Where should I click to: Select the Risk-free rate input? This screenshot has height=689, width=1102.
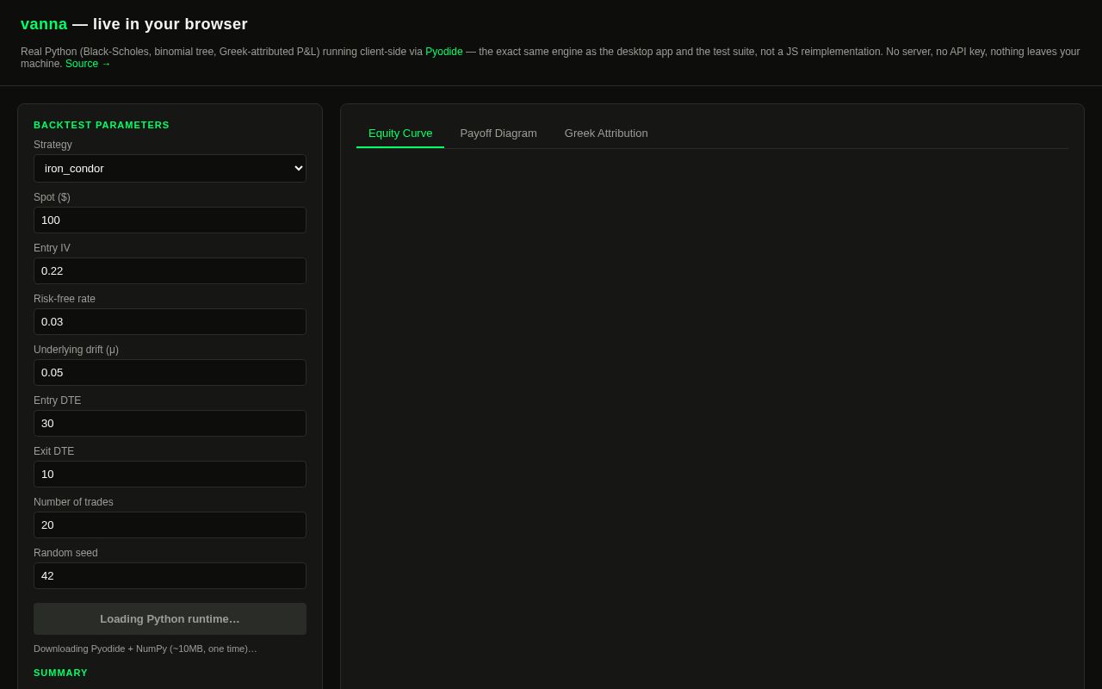pos(170,321)
